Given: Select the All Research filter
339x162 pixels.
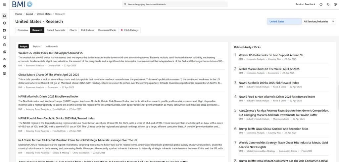Looking at the screenshot, I should point(52,46).
